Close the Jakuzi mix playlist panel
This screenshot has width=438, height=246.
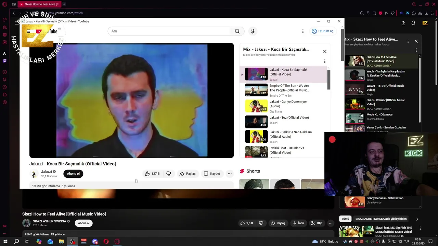(x=325, y=52)
